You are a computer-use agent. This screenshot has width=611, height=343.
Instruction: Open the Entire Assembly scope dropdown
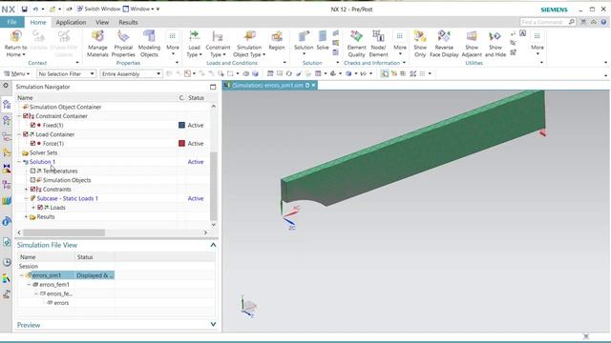(x=131, y=73)
